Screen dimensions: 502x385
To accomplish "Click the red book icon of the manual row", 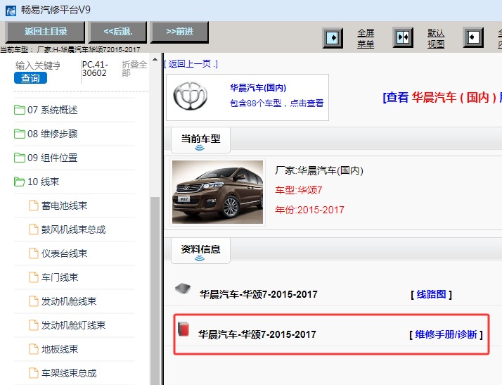I will (x=184, y=329).
